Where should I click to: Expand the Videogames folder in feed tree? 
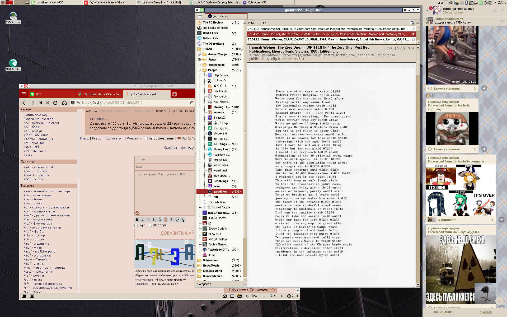pyautogui.click(x=199, y=65)
